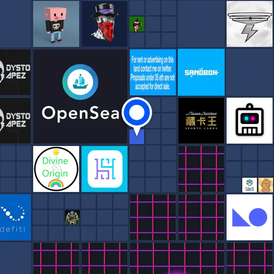The width and height of the screenshot is (274, 274).
Task: Select the robot head logo land
Action: (x=250, y=121)
